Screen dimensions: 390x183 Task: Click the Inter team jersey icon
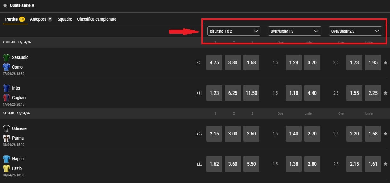6,88
